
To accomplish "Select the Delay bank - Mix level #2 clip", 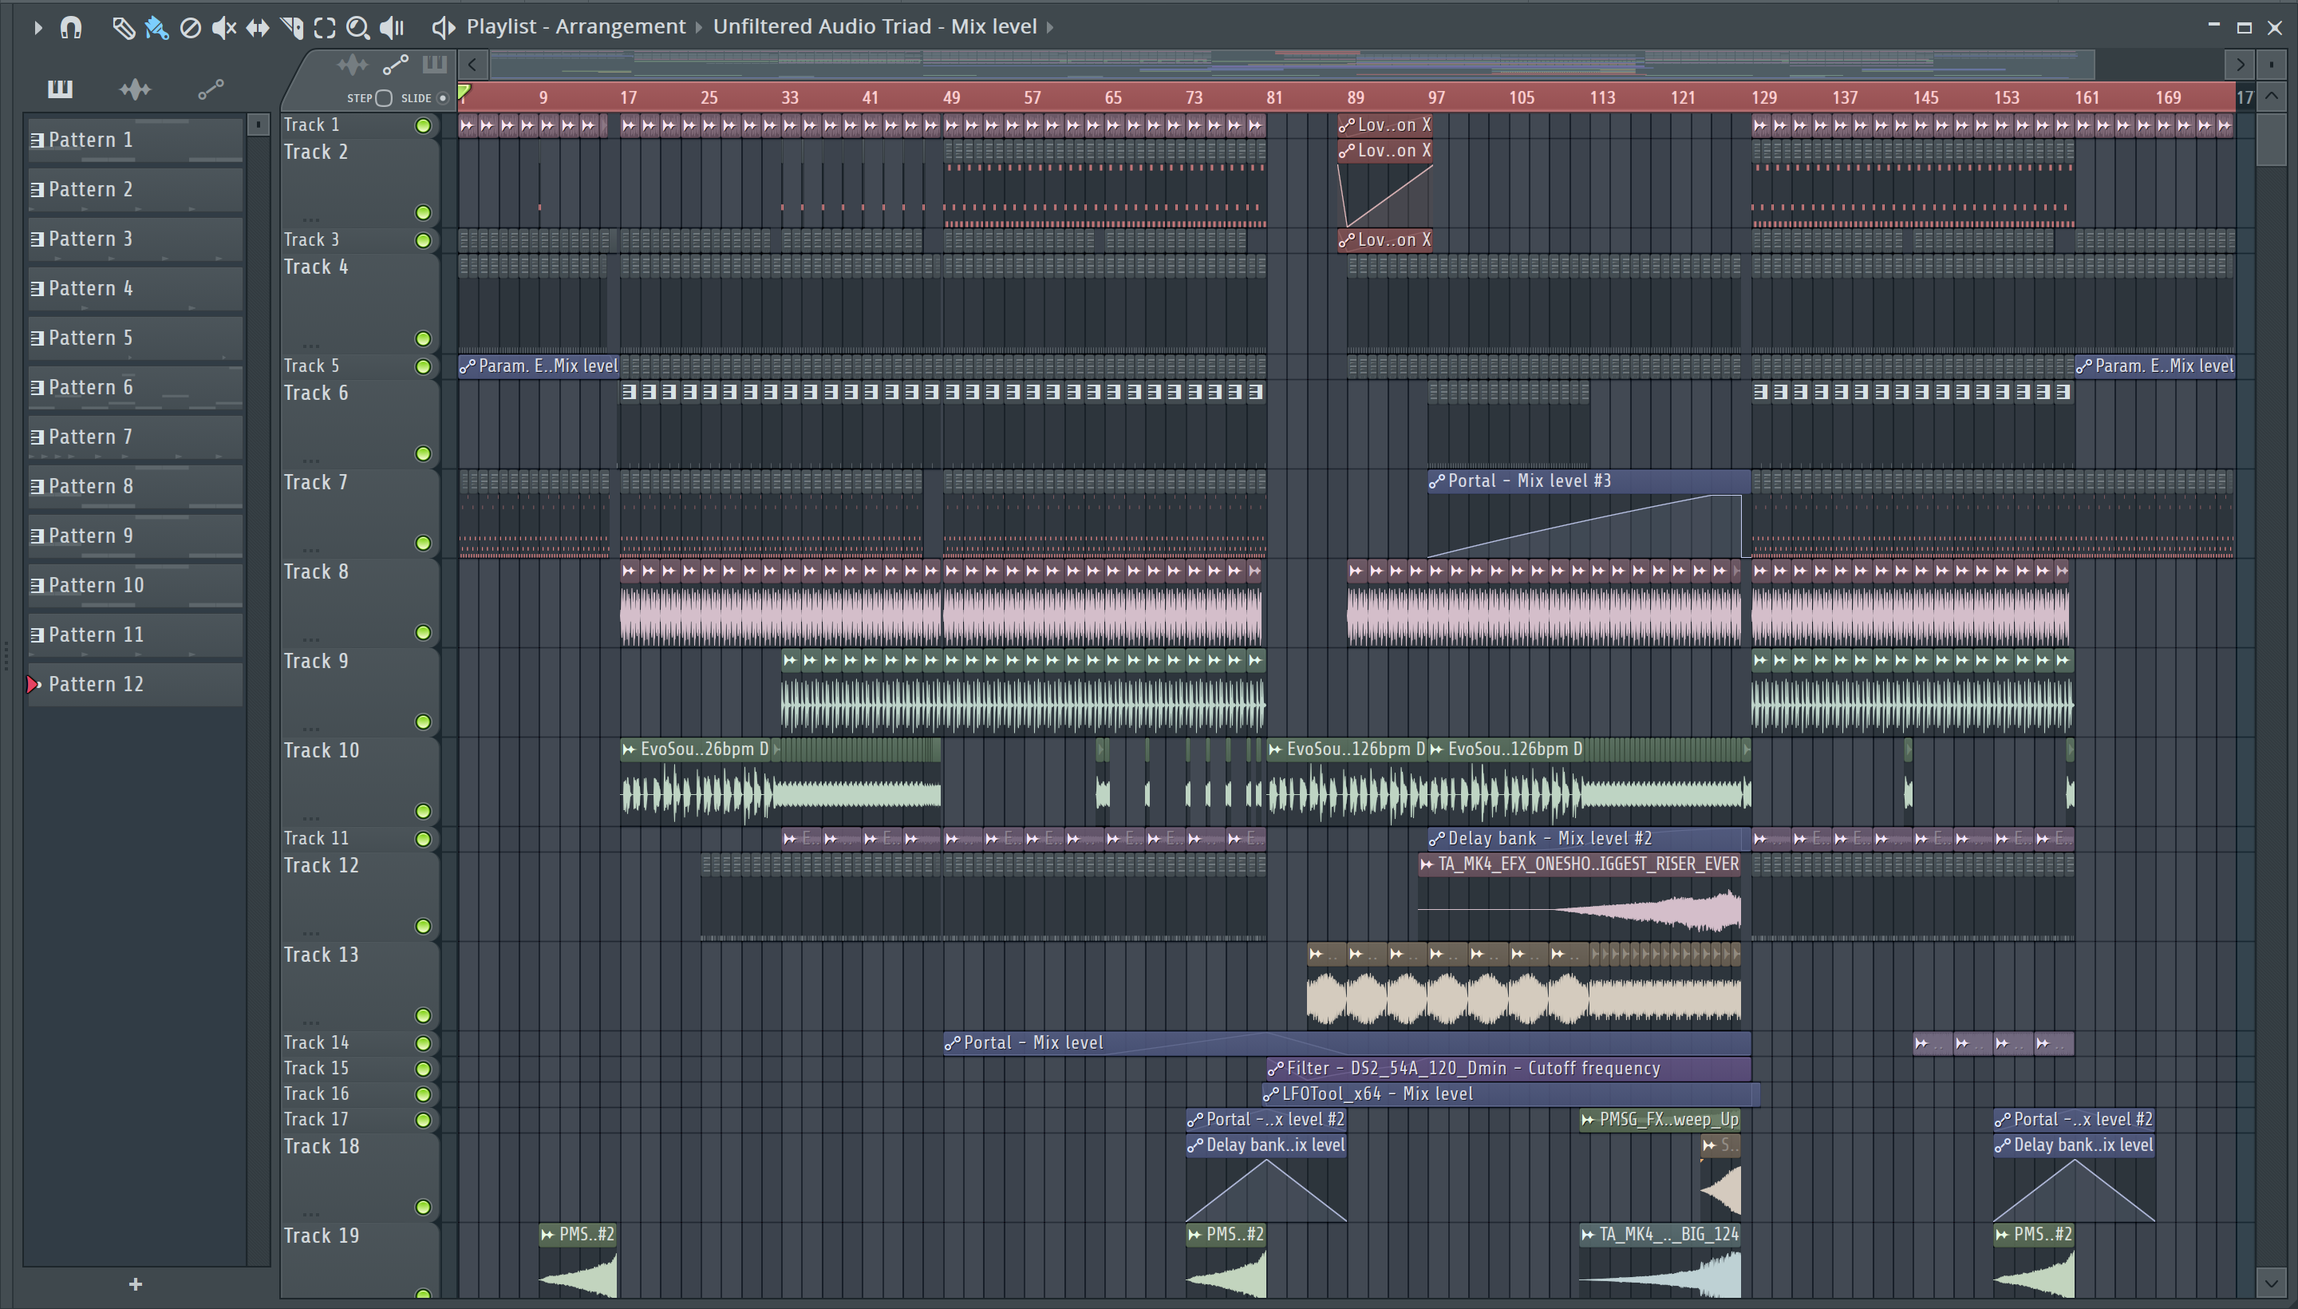I will point(1589,839).
